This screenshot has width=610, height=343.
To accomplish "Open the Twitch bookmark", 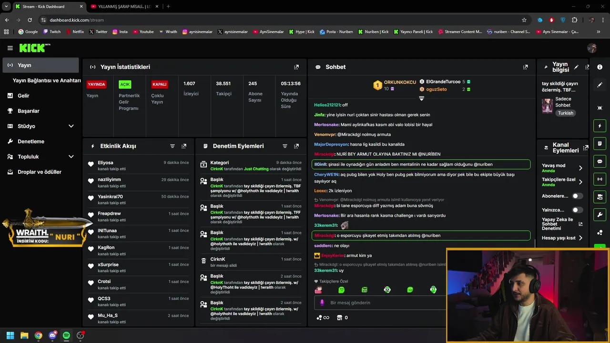I will tap(52, 32).
